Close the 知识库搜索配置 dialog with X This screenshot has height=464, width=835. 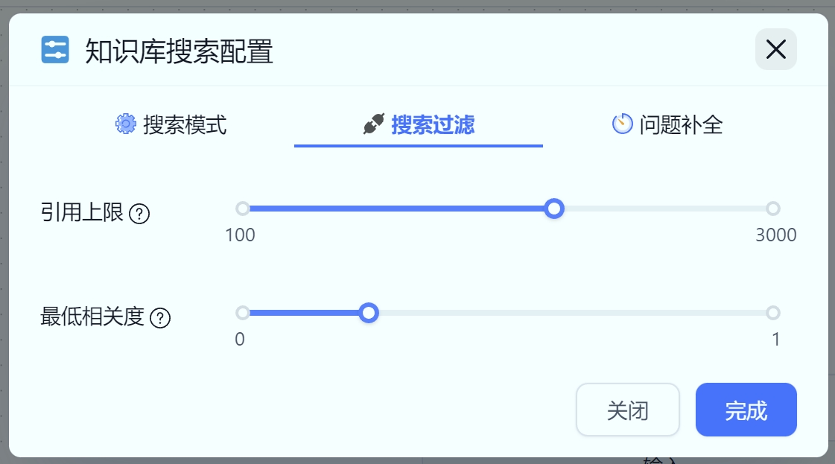(775, 50)
